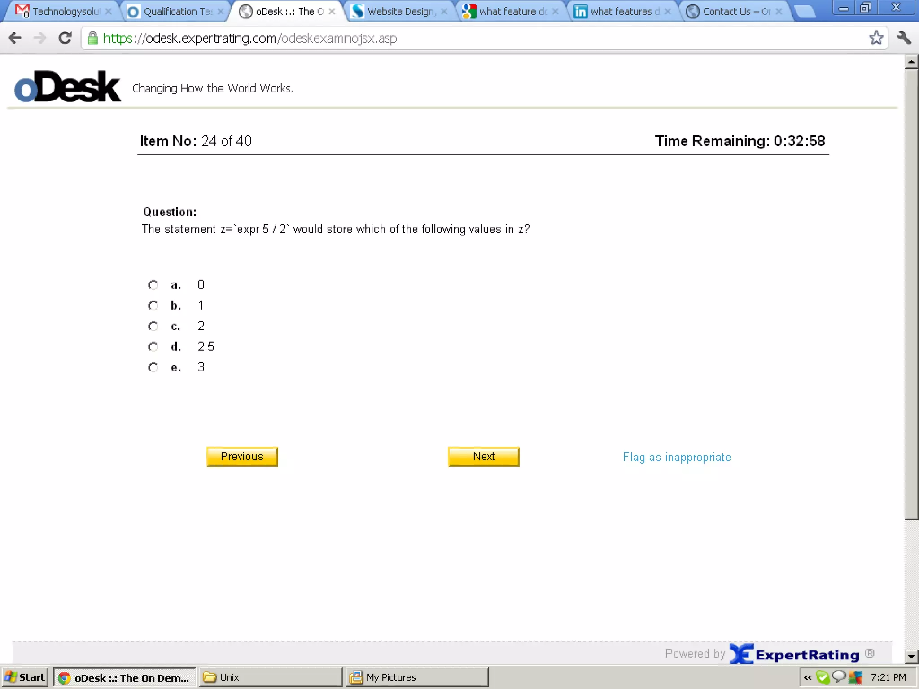This screenshot has height=689, width=919.
Task: Click the green SSL padlock icon
Action: [x=92, y=39]
